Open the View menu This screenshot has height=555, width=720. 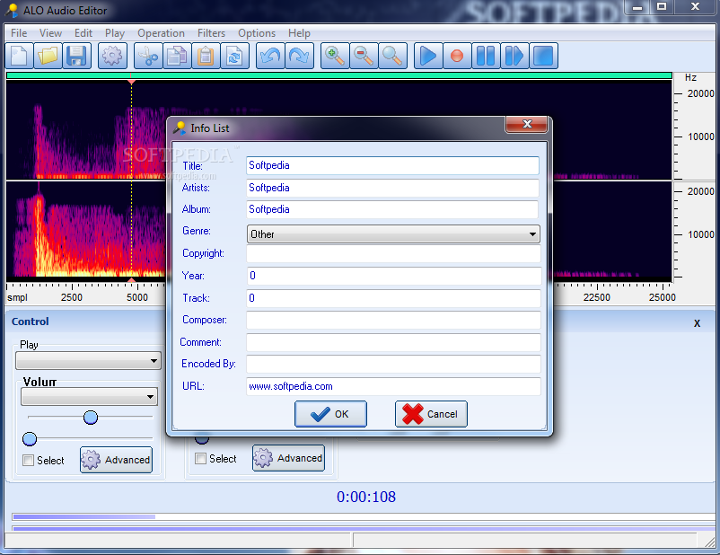pos(50,33)
